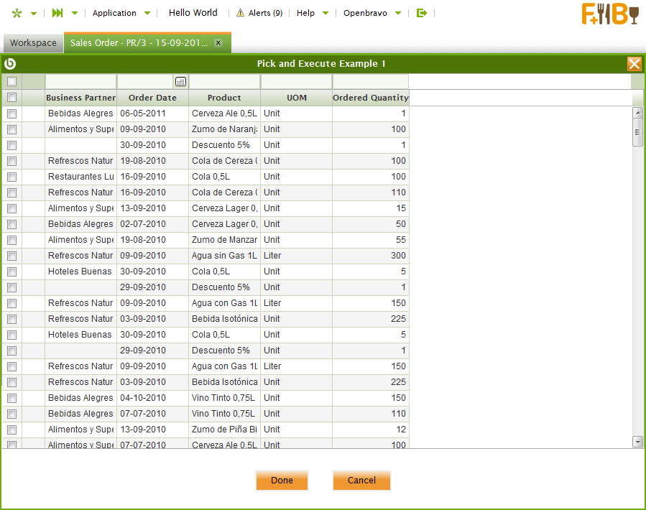
Task: Click the Cancel button
Action: pyautogui.click(x=361, y=481)
